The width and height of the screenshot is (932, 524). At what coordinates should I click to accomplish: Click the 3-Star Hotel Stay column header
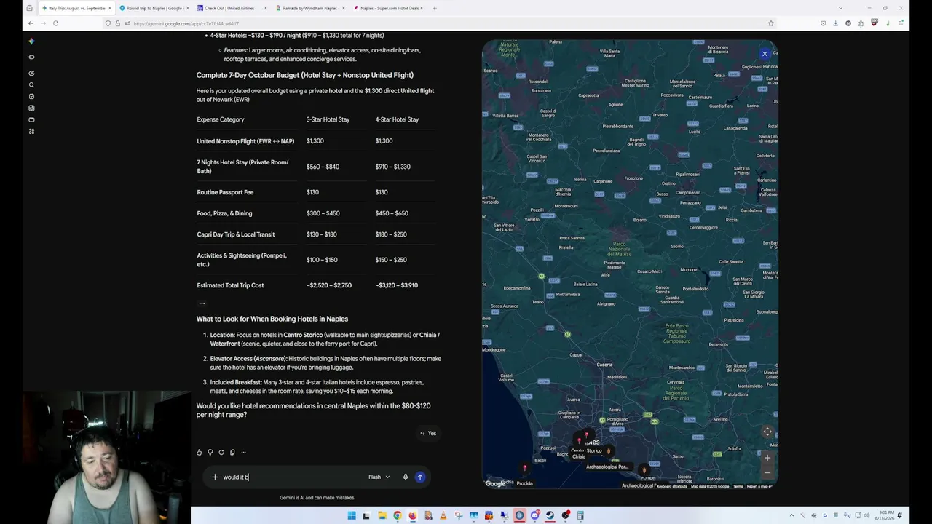[x=328, y=119]
